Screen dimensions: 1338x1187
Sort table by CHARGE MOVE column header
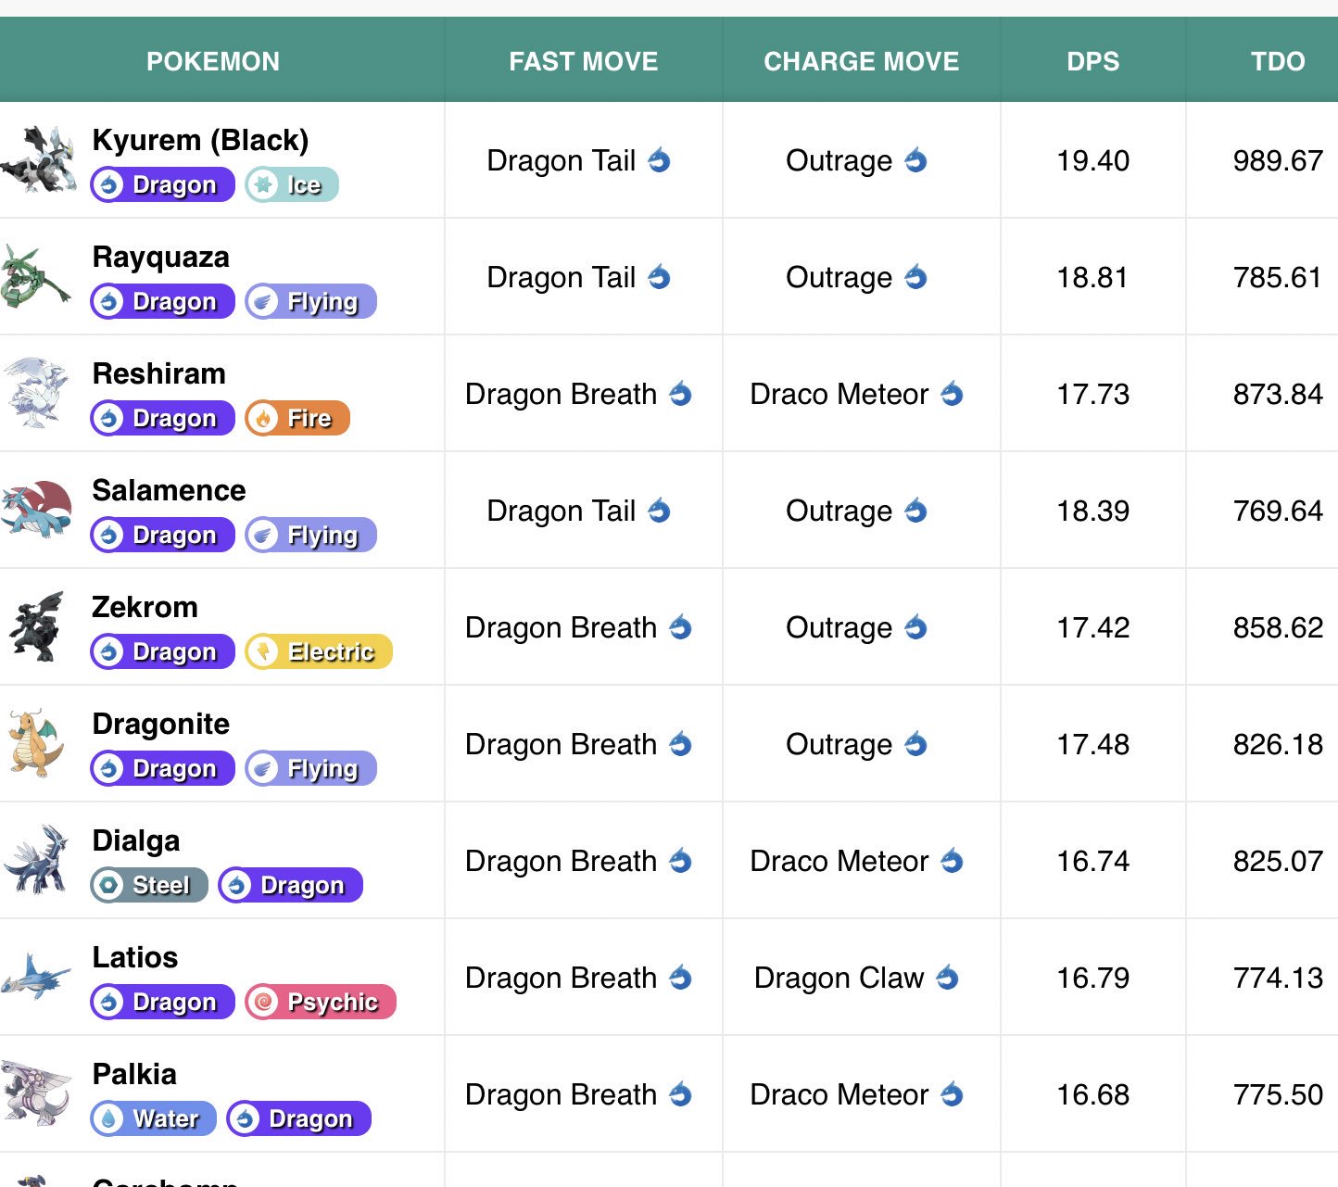[862, 61]
